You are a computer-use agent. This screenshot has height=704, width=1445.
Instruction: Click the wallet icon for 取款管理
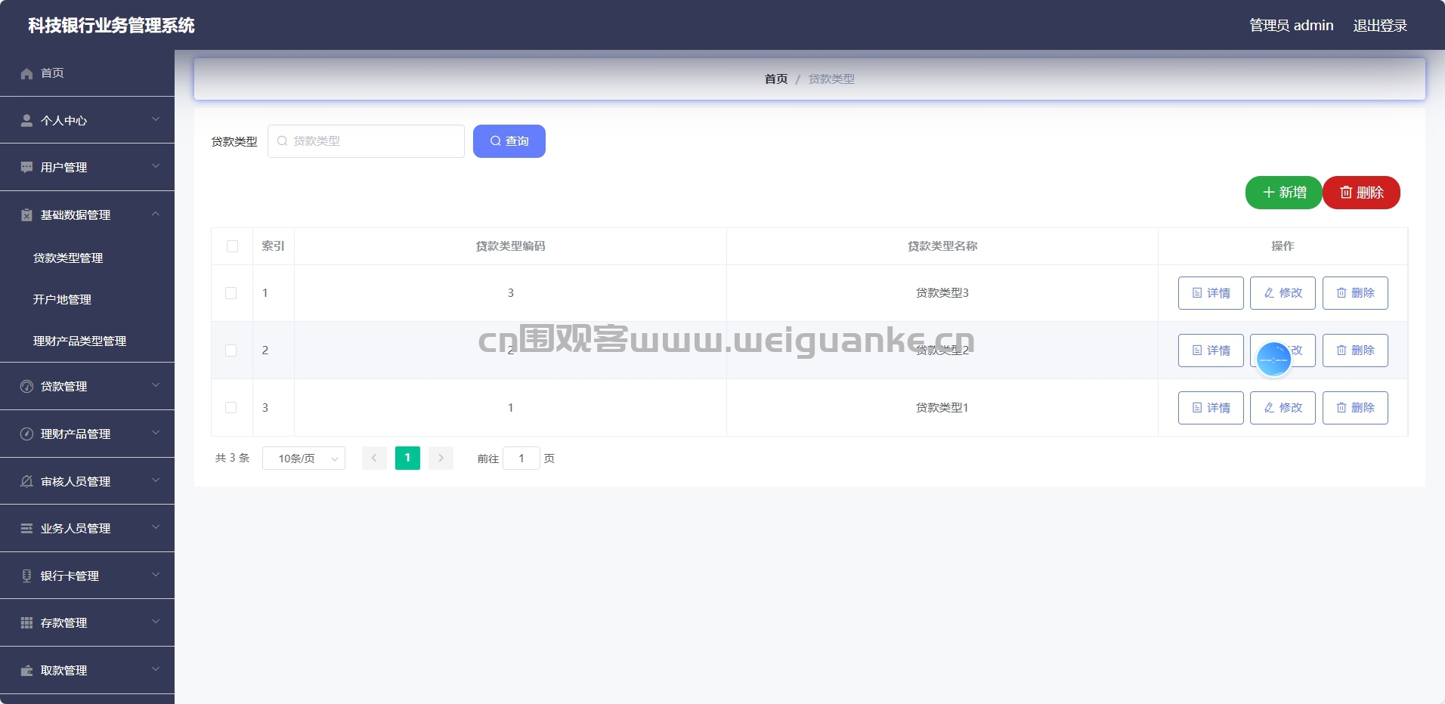pos(26,670)
